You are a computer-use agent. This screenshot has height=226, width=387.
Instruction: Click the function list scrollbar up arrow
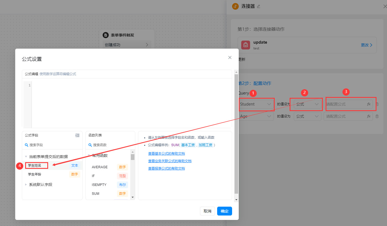(133, 152)
